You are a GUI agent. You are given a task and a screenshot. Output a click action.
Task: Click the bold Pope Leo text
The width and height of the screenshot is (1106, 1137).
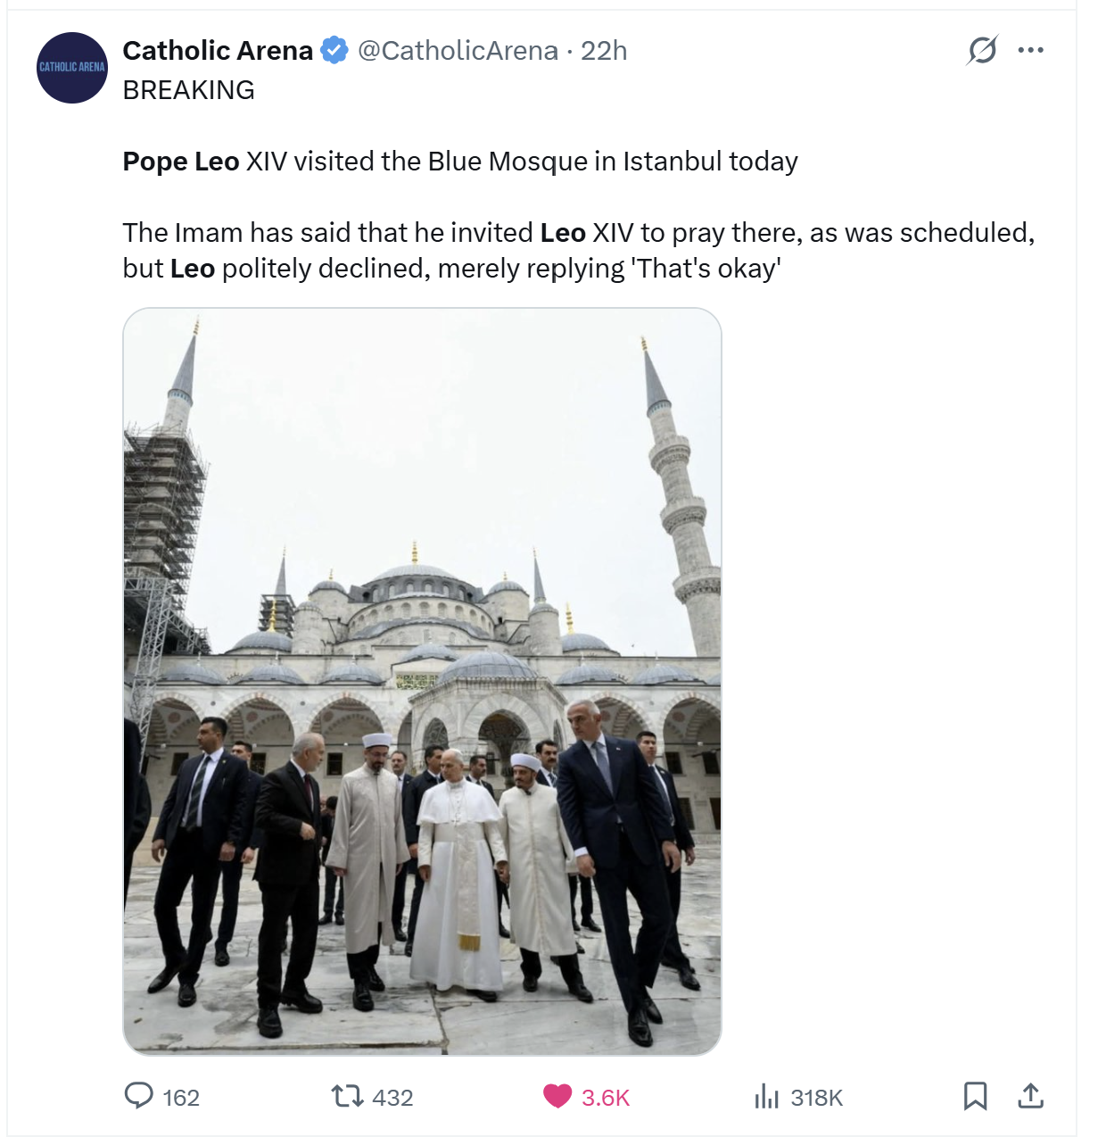(181, 162)
